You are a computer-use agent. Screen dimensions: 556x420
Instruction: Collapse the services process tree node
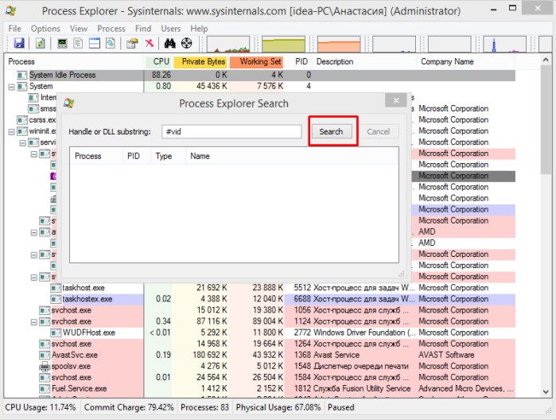pos(23,143)
